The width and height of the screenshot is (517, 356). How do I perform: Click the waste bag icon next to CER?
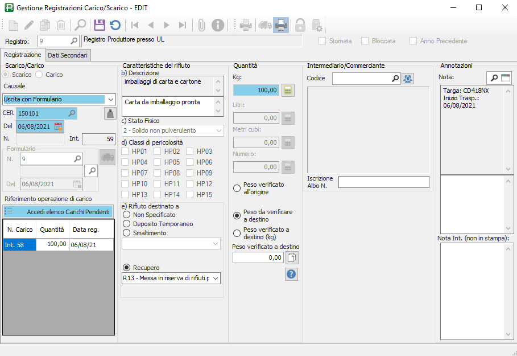coord(110,113)
